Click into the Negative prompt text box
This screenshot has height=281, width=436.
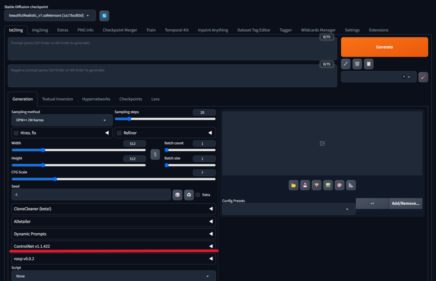coord(172,76)
